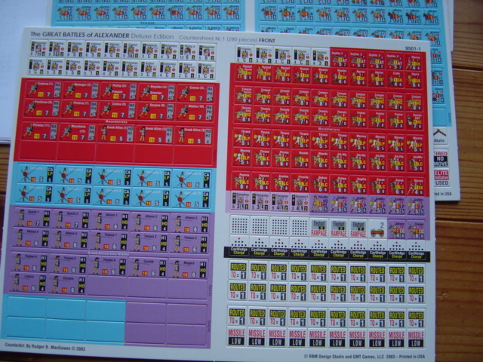Pick the Athens 3 hoplite counter
Image resolution: width=483 pixels, height=362 pixels.
(x=189, y=223)
